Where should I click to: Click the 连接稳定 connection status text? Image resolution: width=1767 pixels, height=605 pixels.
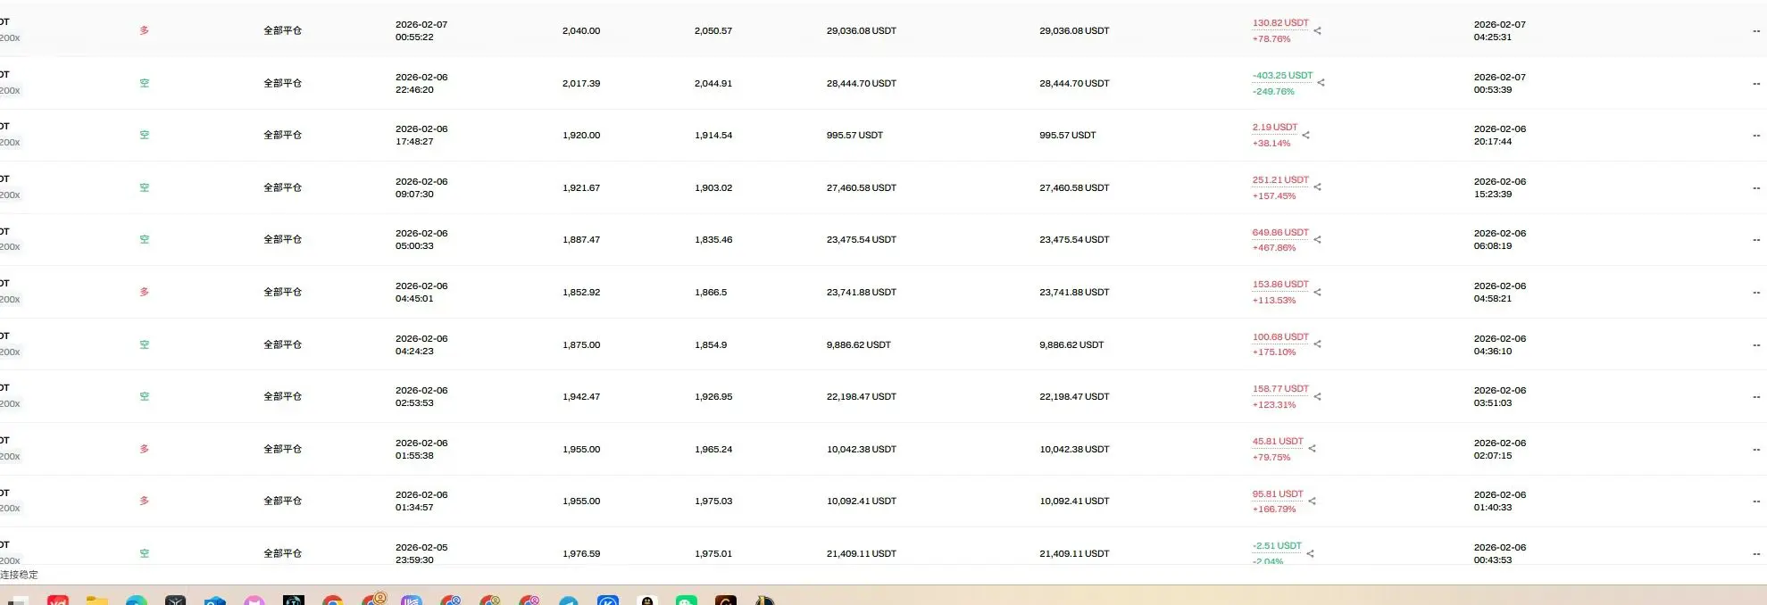coord(19,576)
